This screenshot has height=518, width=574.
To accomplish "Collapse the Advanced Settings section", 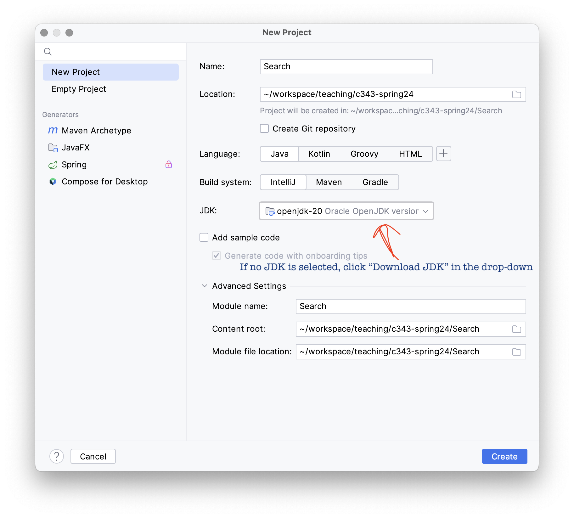I will click(x=205, y=286).
